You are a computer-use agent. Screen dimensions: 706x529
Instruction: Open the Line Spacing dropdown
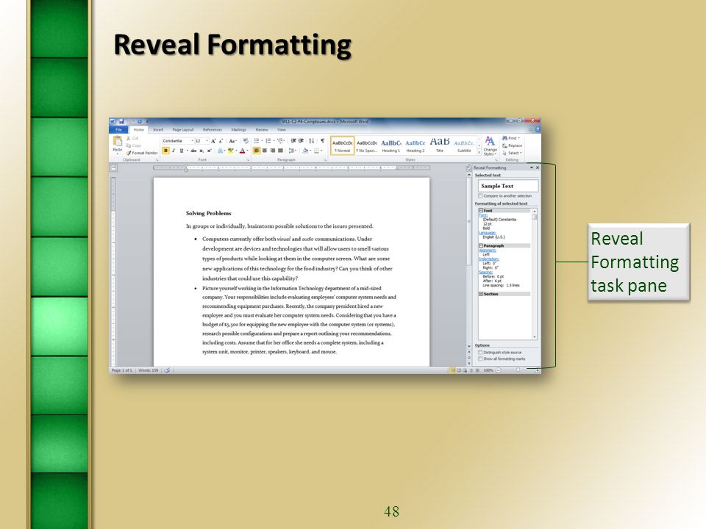click(293, 151)
